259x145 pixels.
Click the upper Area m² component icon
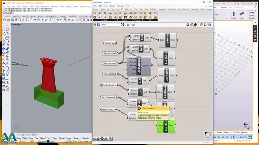(100, 13)
